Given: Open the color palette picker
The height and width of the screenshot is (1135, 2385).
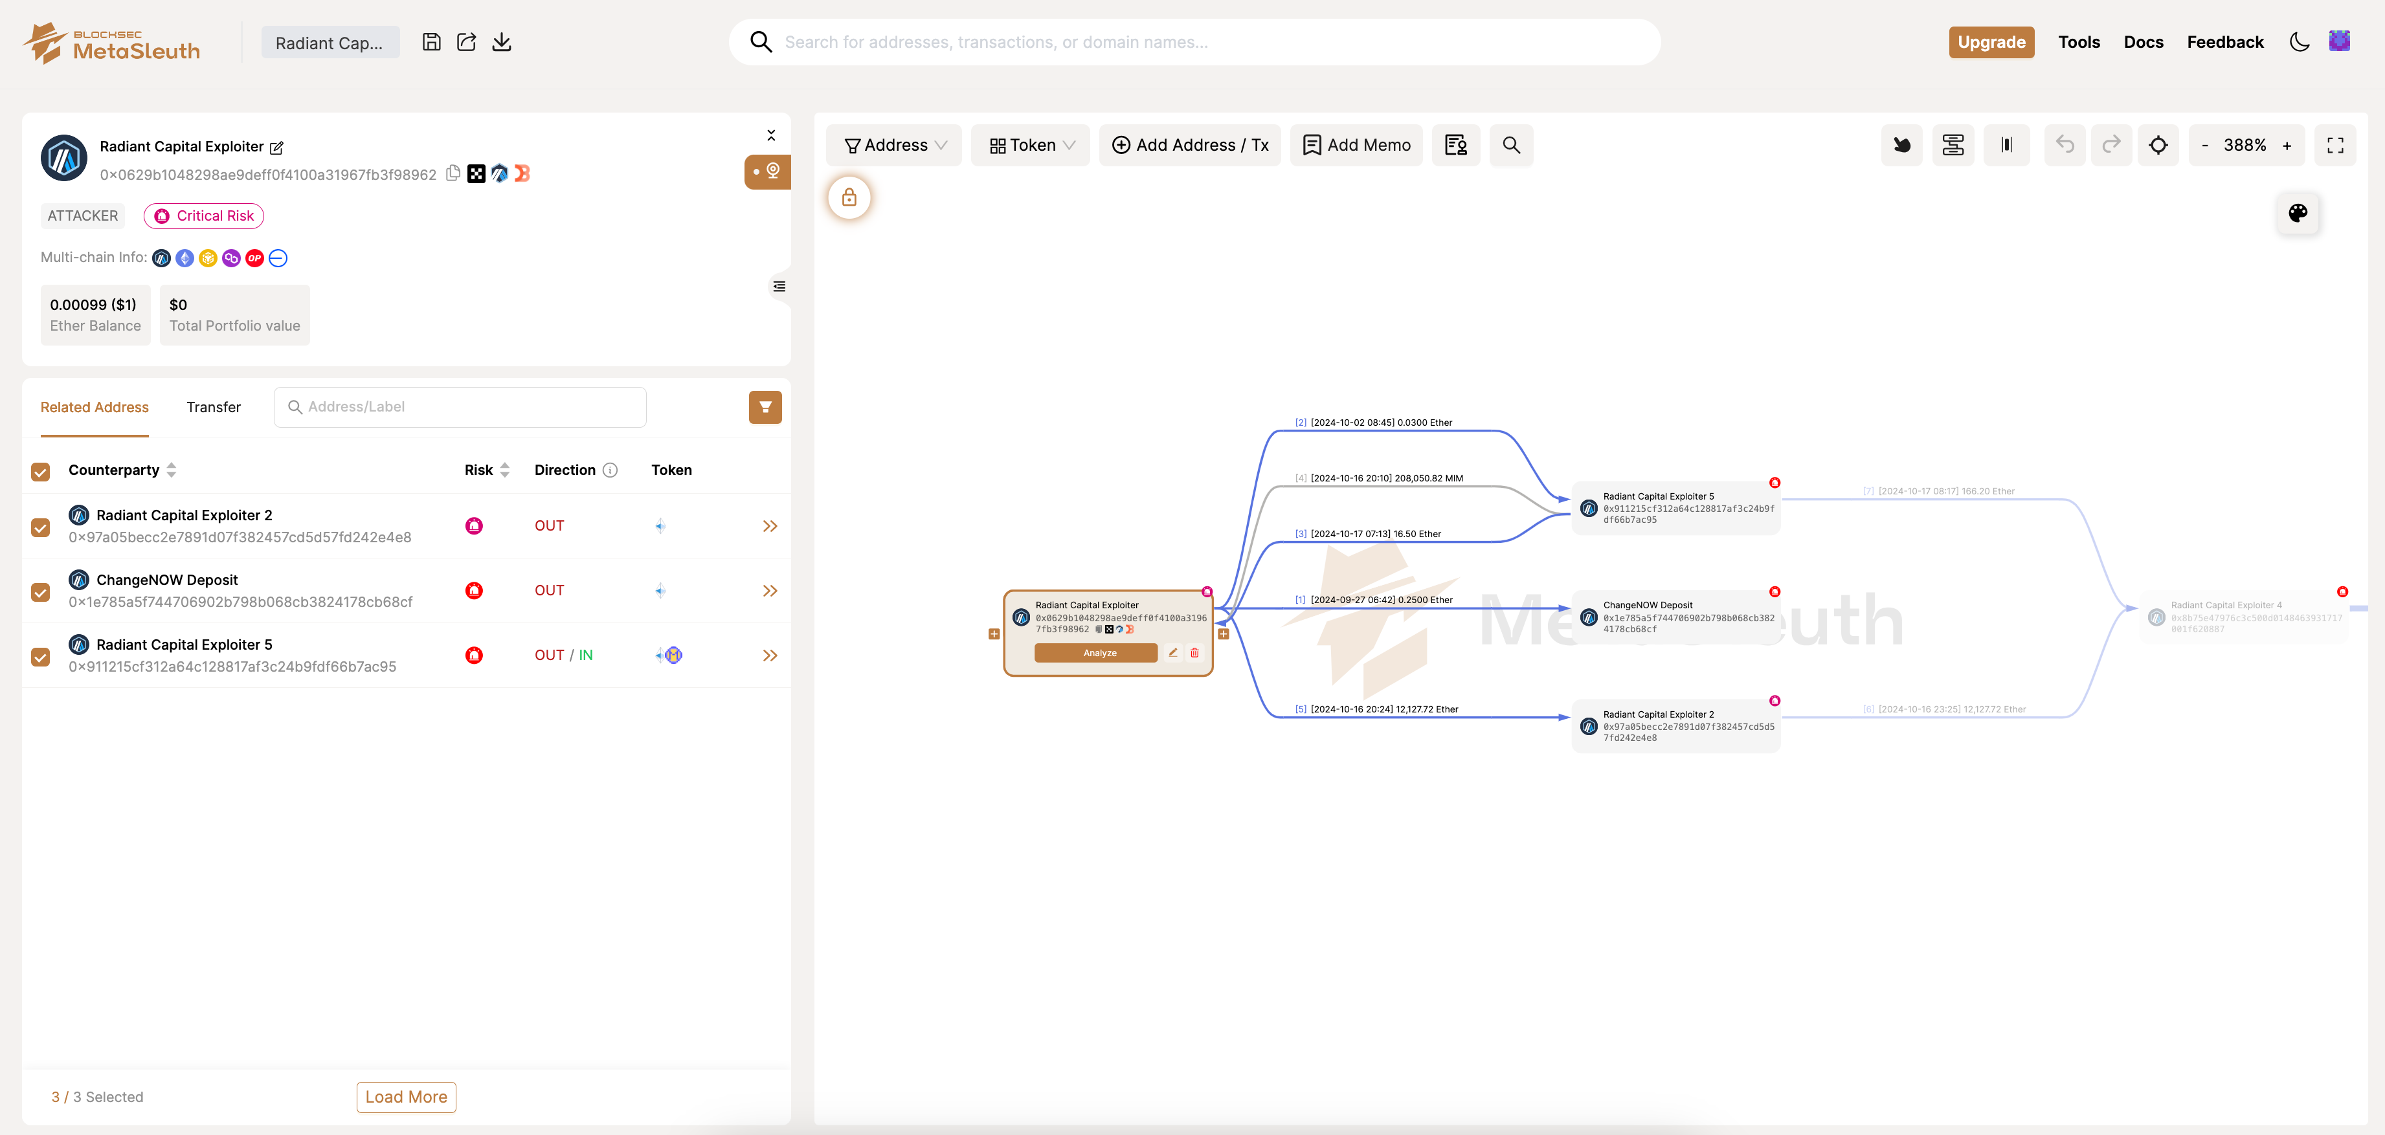Looking at the screenshot, I should [2297, 213].
